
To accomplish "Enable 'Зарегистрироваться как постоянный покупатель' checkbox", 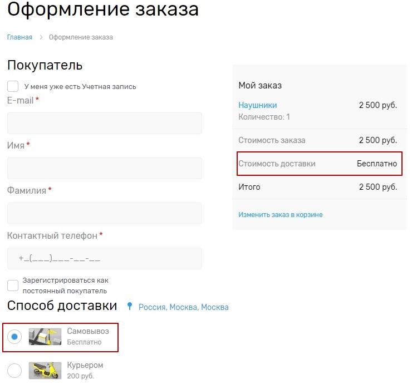I will point(13,285).
